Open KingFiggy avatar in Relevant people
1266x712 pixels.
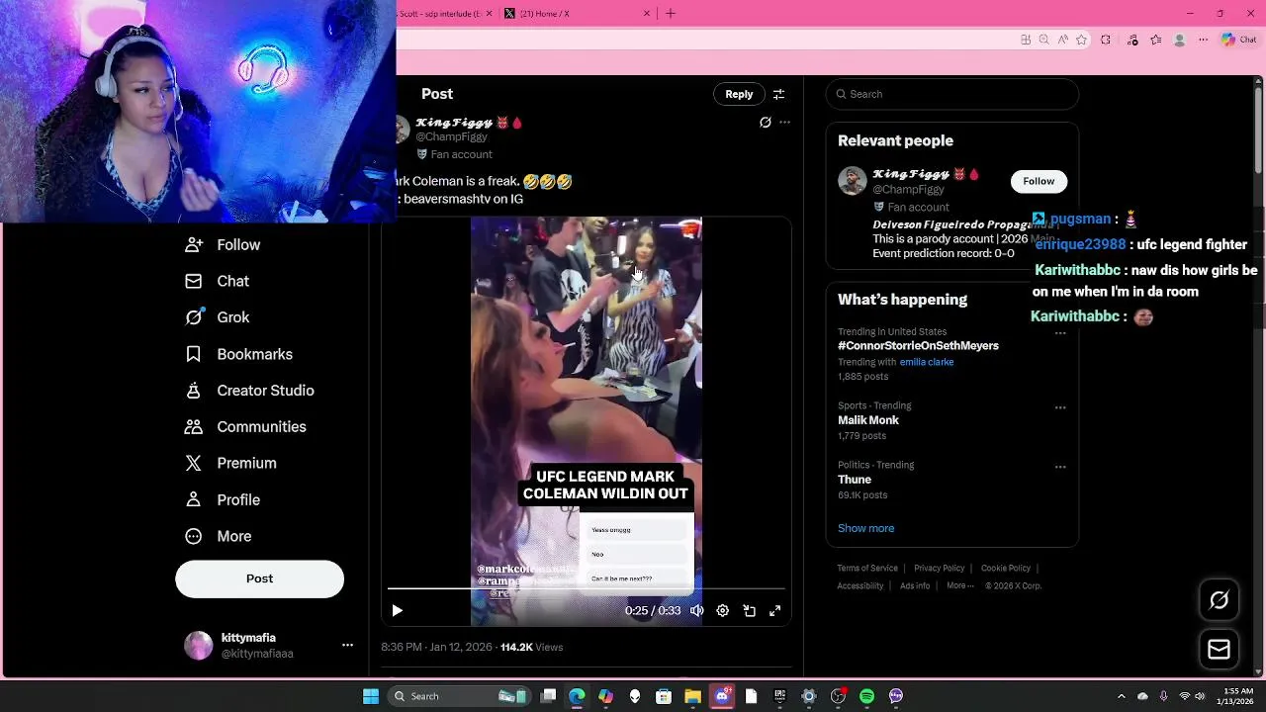click(x=853, y=181)
